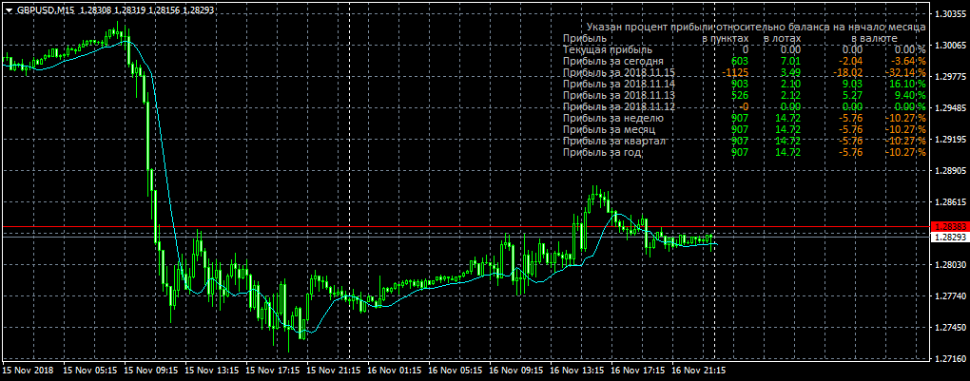Click the currency value 9.03
The image size is (970, 381).
852,84
